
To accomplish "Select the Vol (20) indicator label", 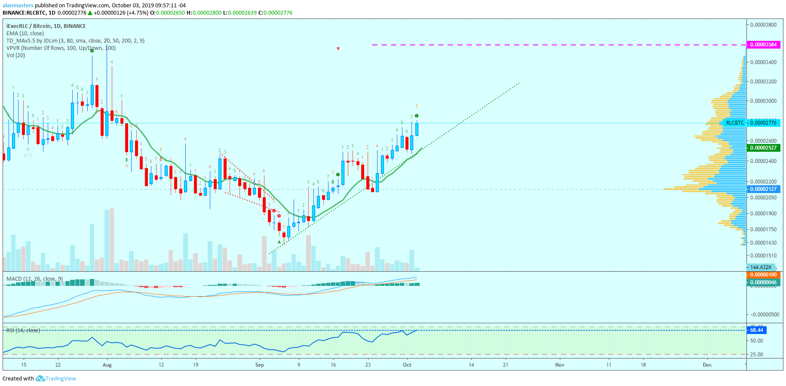I will (16, 55).
